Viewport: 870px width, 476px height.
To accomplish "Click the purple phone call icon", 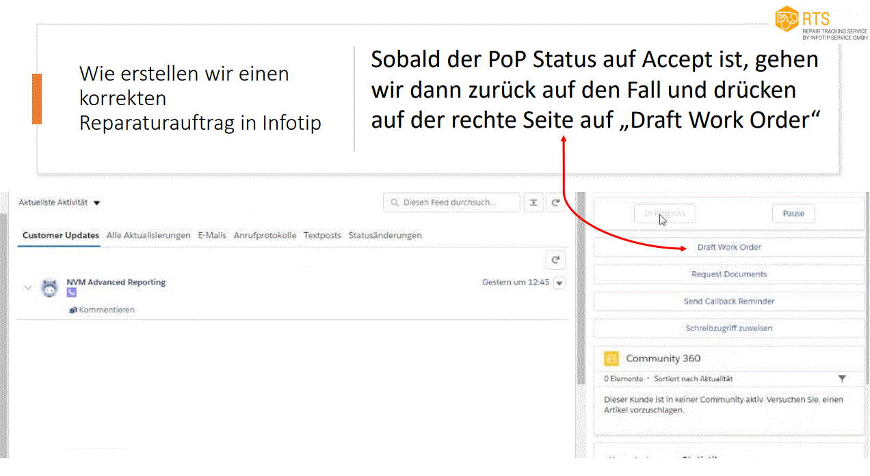I will pos(72,292).
